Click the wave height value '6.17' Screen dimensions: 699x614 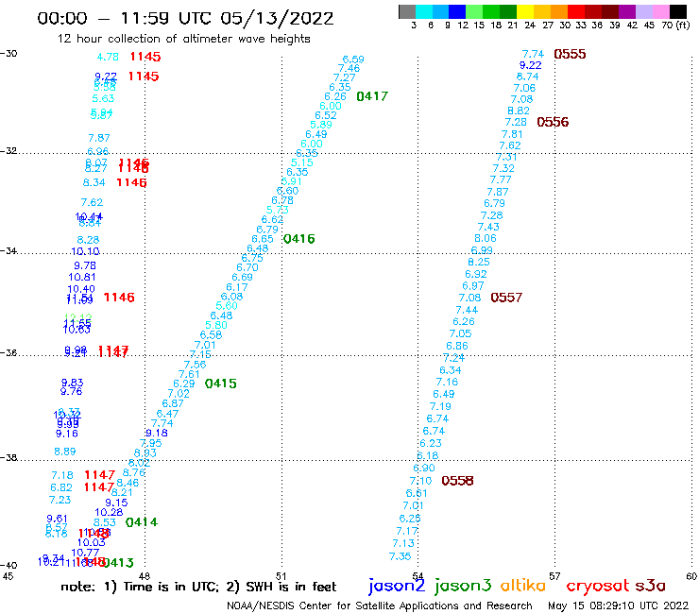point(237,287)
